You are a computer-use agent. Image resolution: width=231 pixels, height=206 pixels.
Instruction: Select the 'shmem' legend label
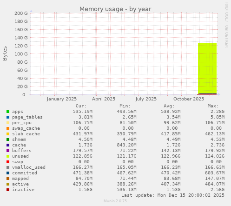(19, 140)
